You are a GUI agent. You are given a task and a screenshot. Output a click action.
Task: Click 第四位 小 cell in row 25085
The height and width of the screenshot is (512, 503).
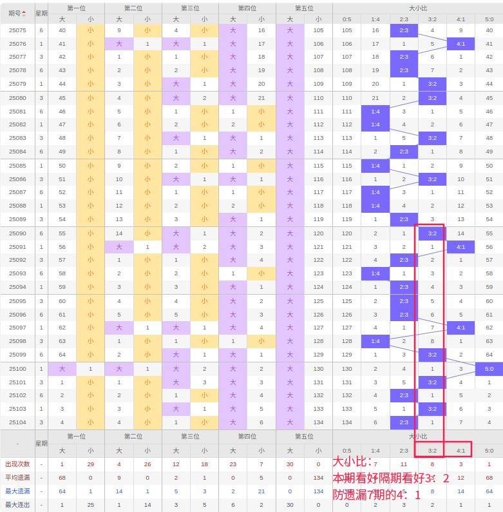point(261,166)
